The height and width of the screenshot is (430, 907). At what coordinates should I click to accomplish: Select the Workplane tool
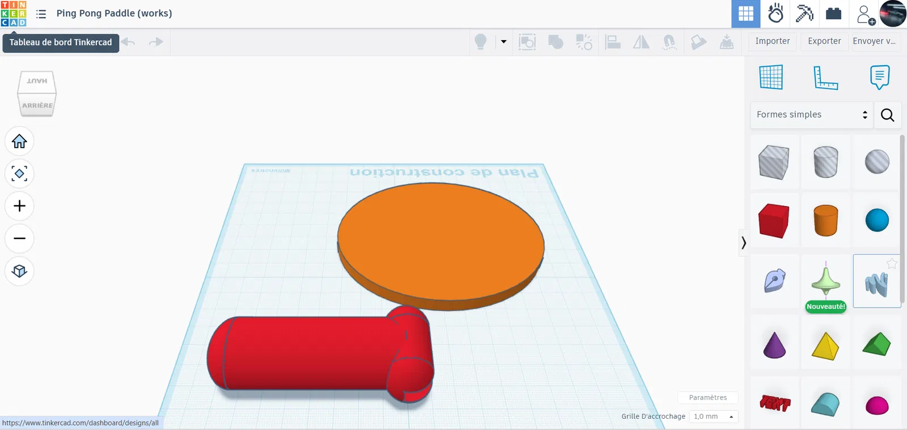pos(771,78)
